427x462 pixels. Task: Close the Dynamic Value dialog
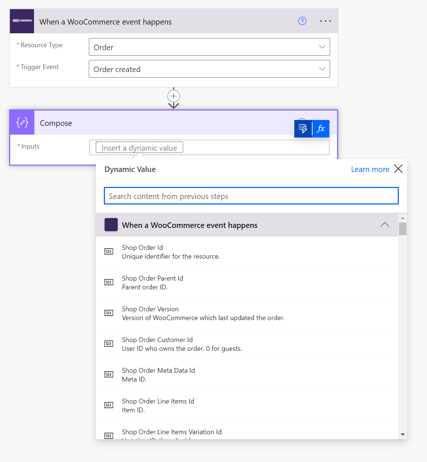398,169
